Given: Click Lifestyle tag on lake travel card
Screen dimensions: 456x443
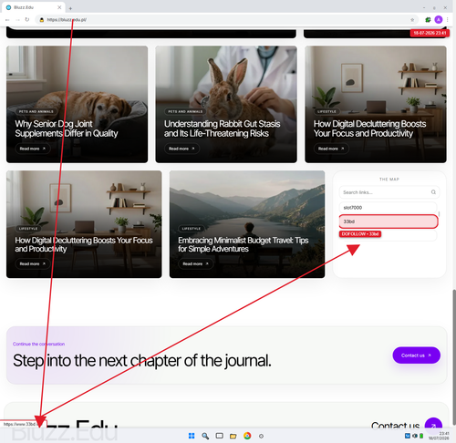Looking at the screenshot, I should point(192,229).
